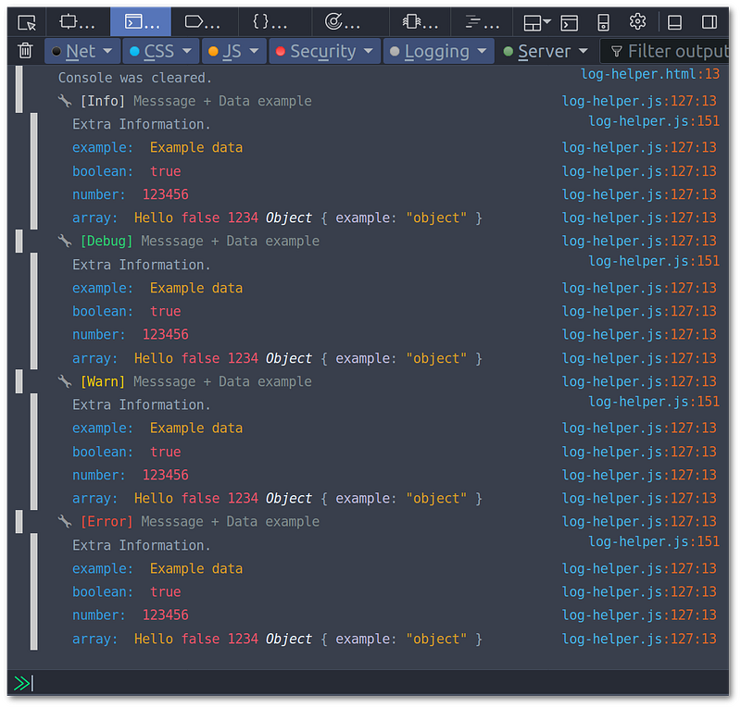Dock toolbox to bottom icon

(x=674, y=22)
